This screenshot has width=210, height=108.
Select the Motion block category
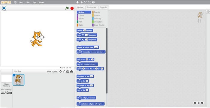click(x=84, y=12)
